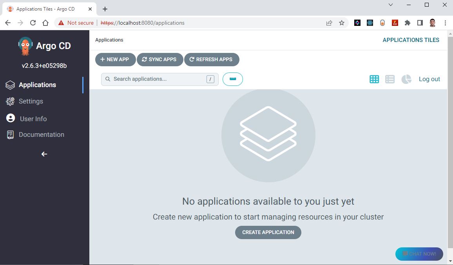The height and width of the screenshot is (265, 453).
Task: Go back with the browser back arrow
Action: (8, 23)
